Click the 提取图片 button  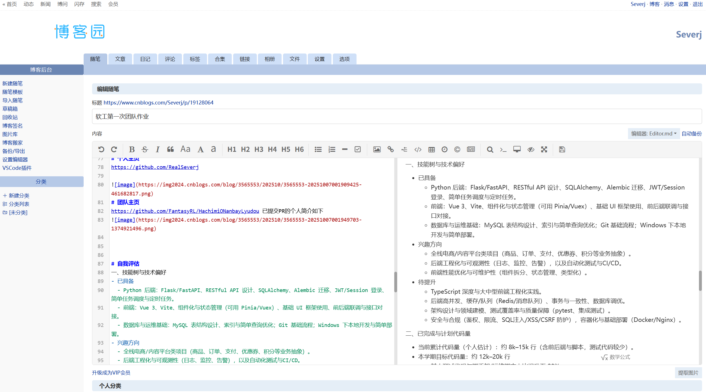point(688,373)
